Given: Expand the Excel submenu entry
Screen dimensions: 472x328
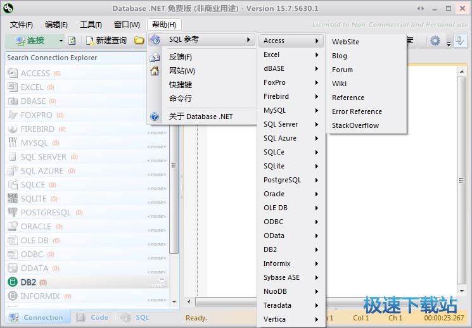Looking at the screenshot, I should tap(291, 54).
